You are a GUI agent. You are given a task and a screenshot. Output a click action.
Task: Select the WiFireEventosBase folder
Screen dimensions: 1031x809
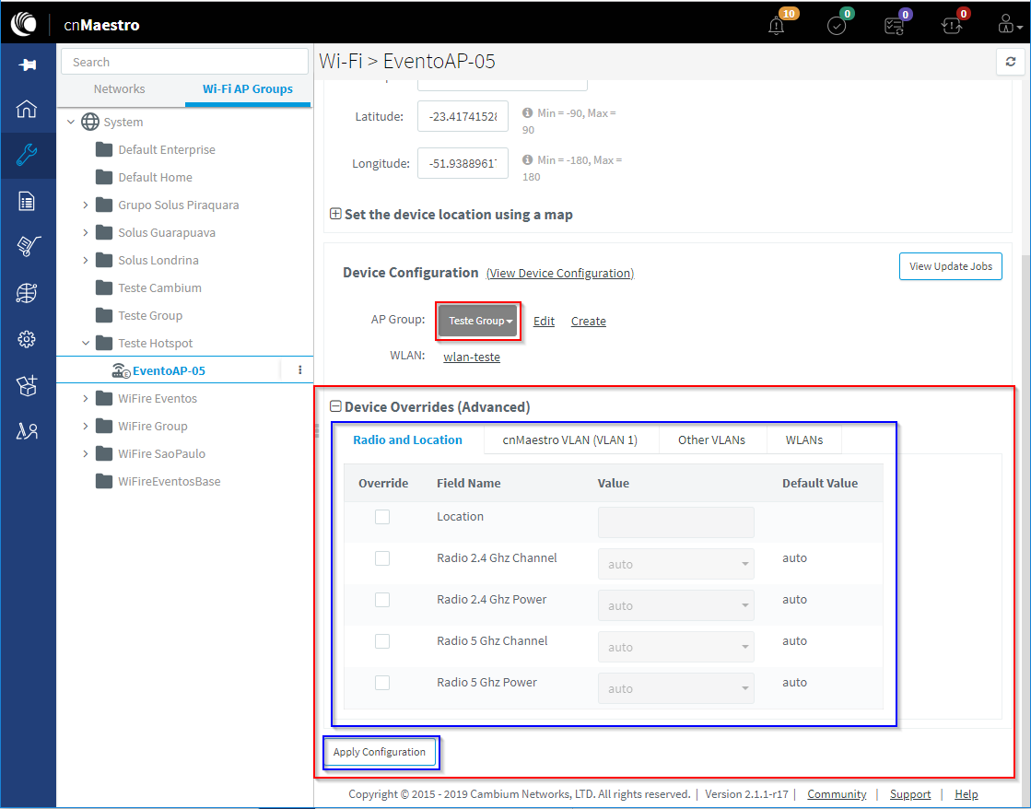(158, 482)
